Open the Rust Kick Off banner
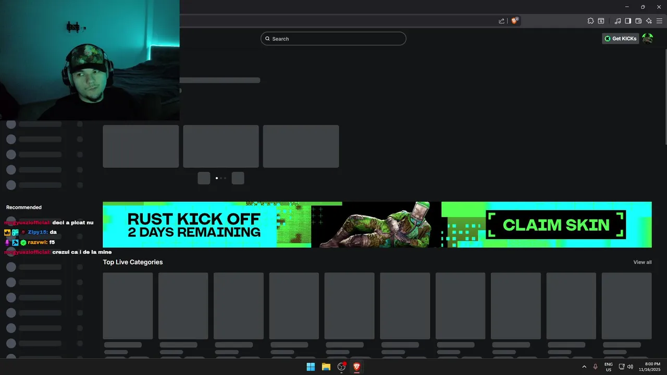This screenshot has width=667, height=375. tap(377, 224)
